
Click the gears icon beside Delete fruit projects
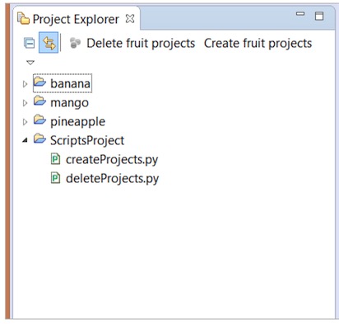[75, 43]
